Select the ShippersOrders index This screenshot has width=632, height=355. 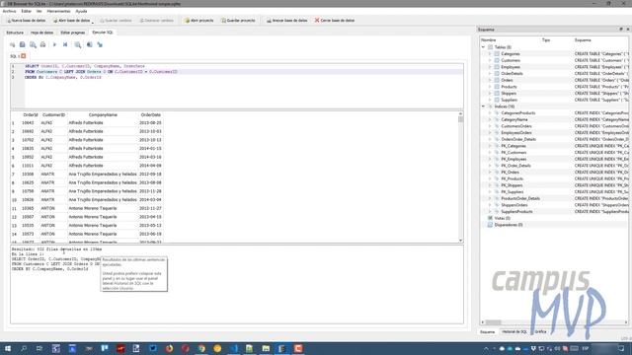(514, 205)
